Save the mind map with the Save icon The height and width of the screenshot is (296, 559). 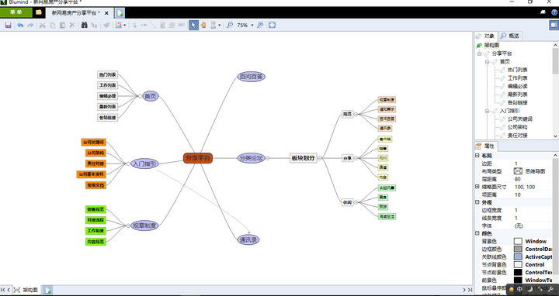[x=8, y=25]
